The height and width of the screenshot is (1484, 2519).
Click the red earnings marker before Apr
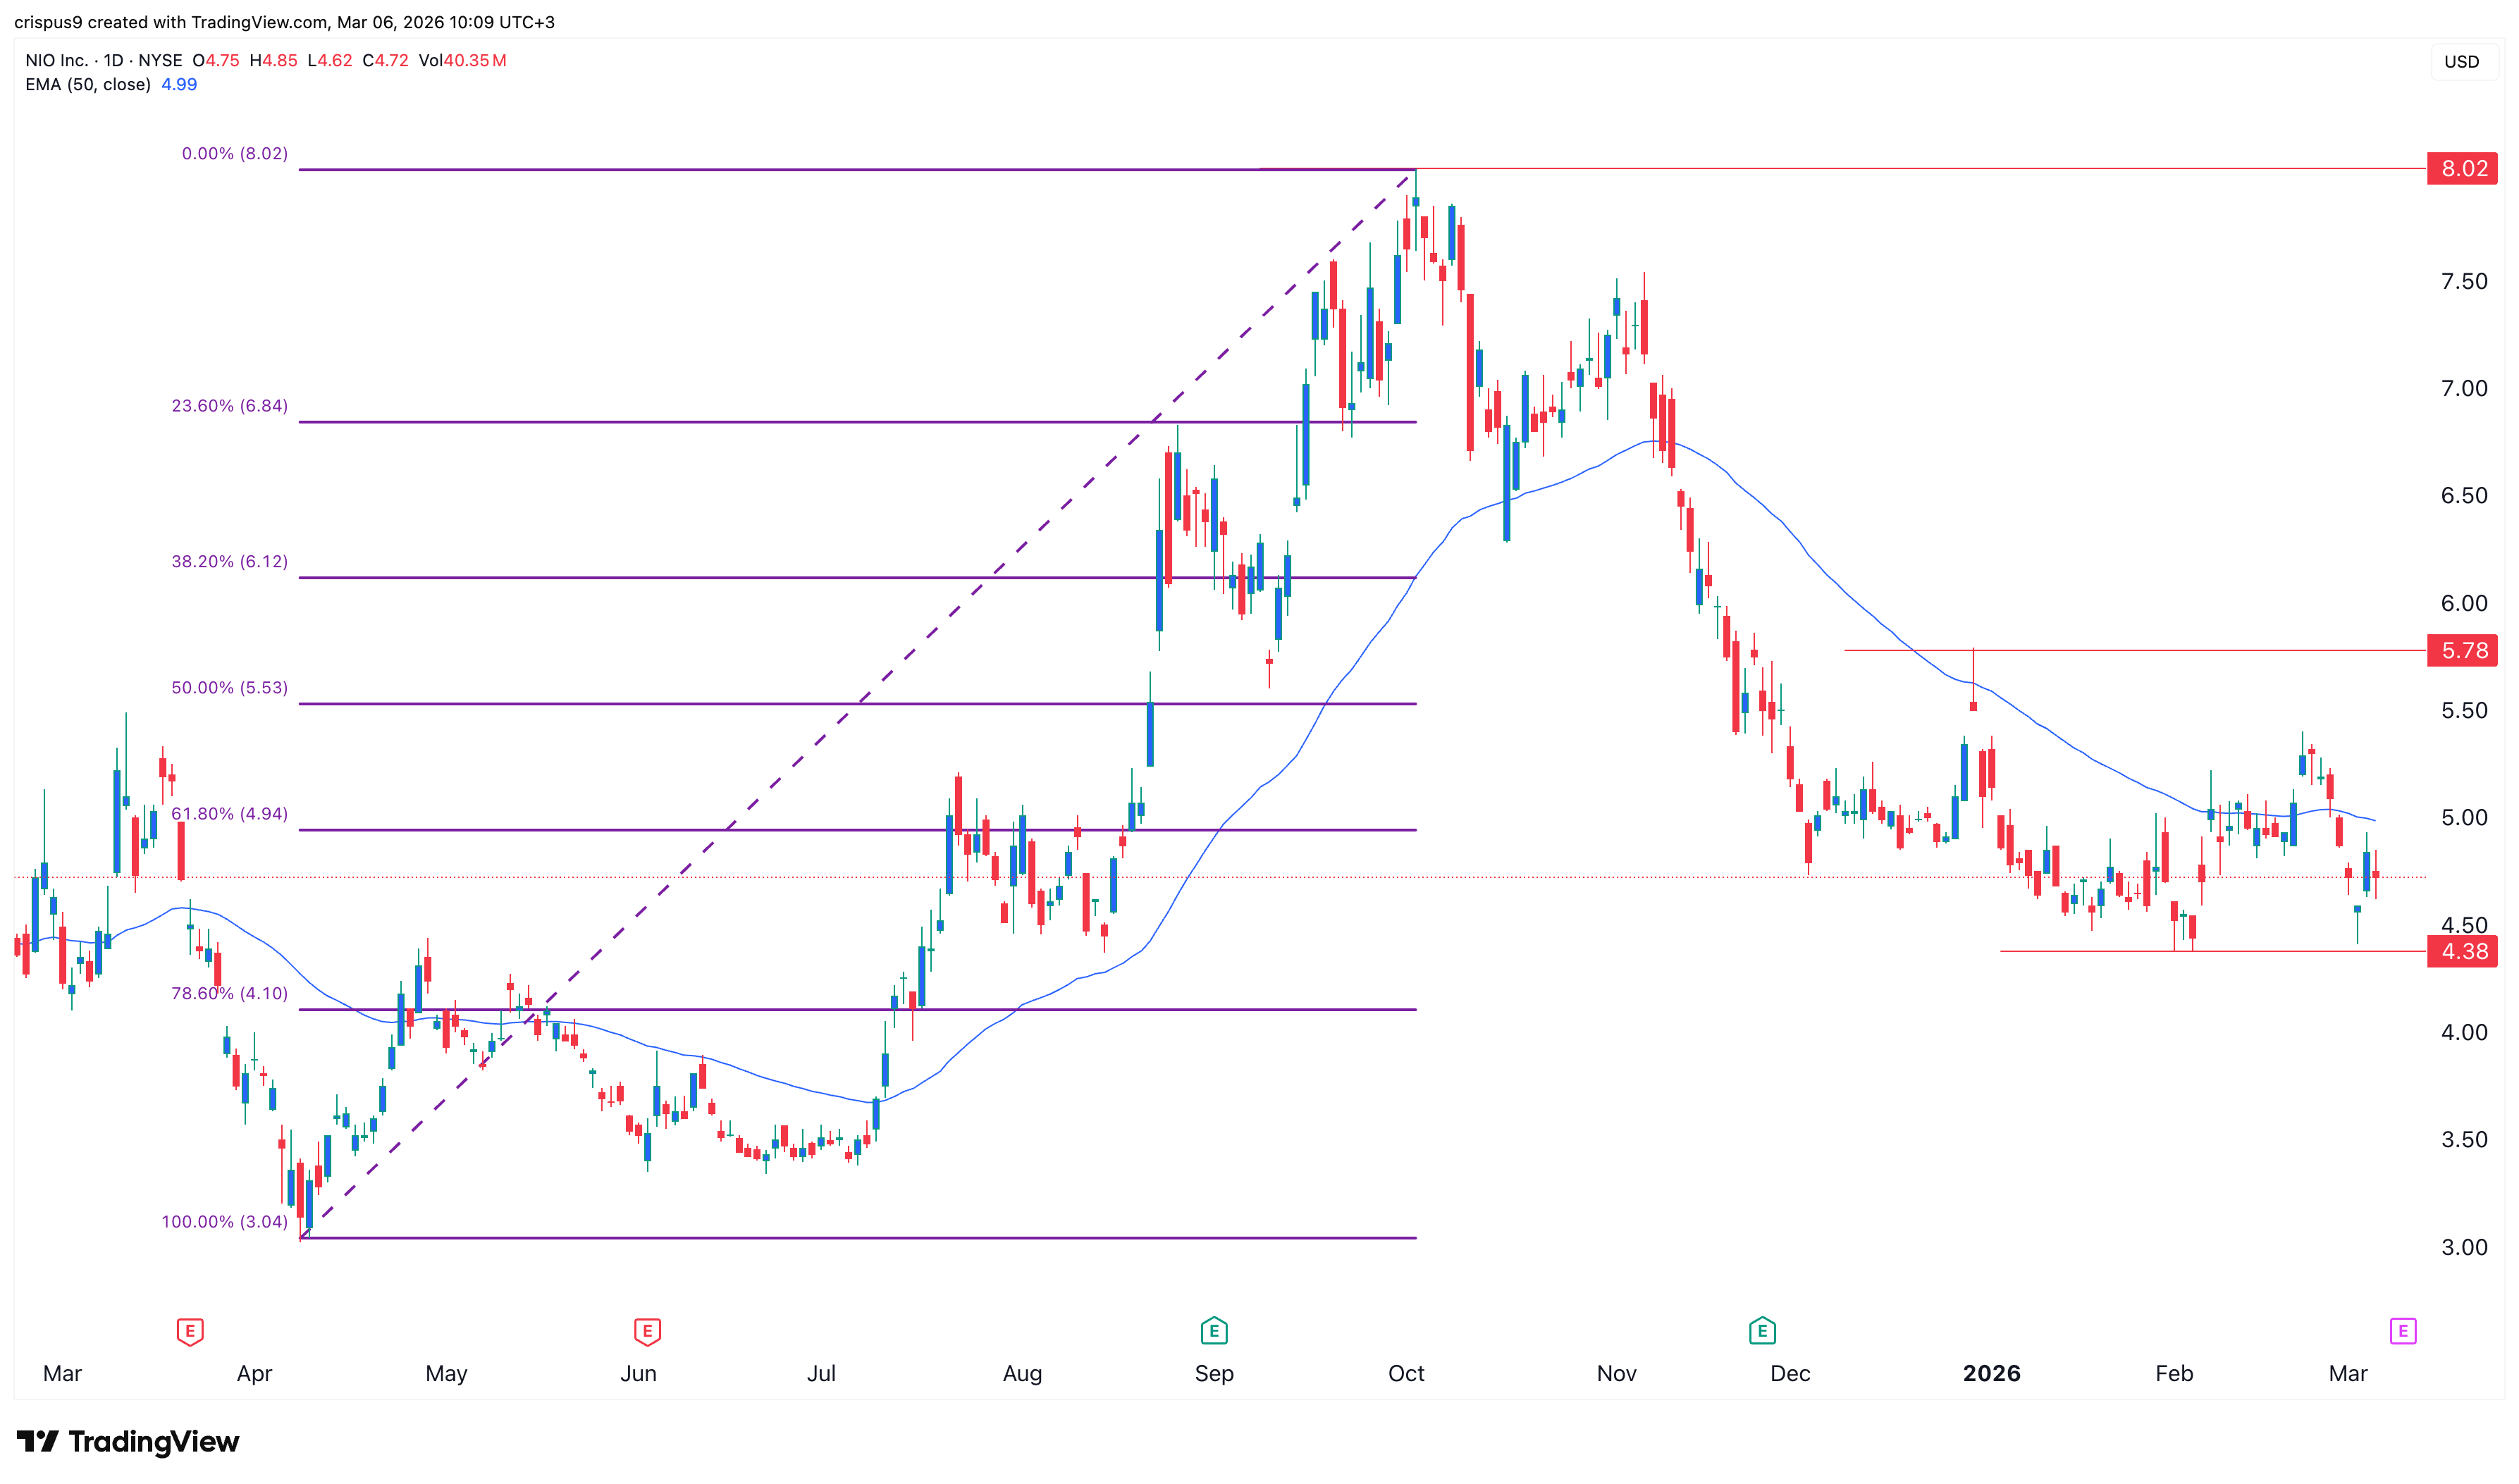point(190,1331)
